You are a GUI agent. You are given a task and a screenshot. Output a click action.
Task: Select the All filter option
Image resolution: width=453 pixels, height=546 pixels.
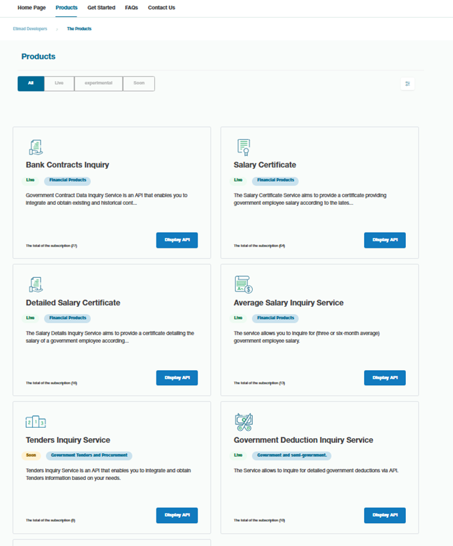31,84
